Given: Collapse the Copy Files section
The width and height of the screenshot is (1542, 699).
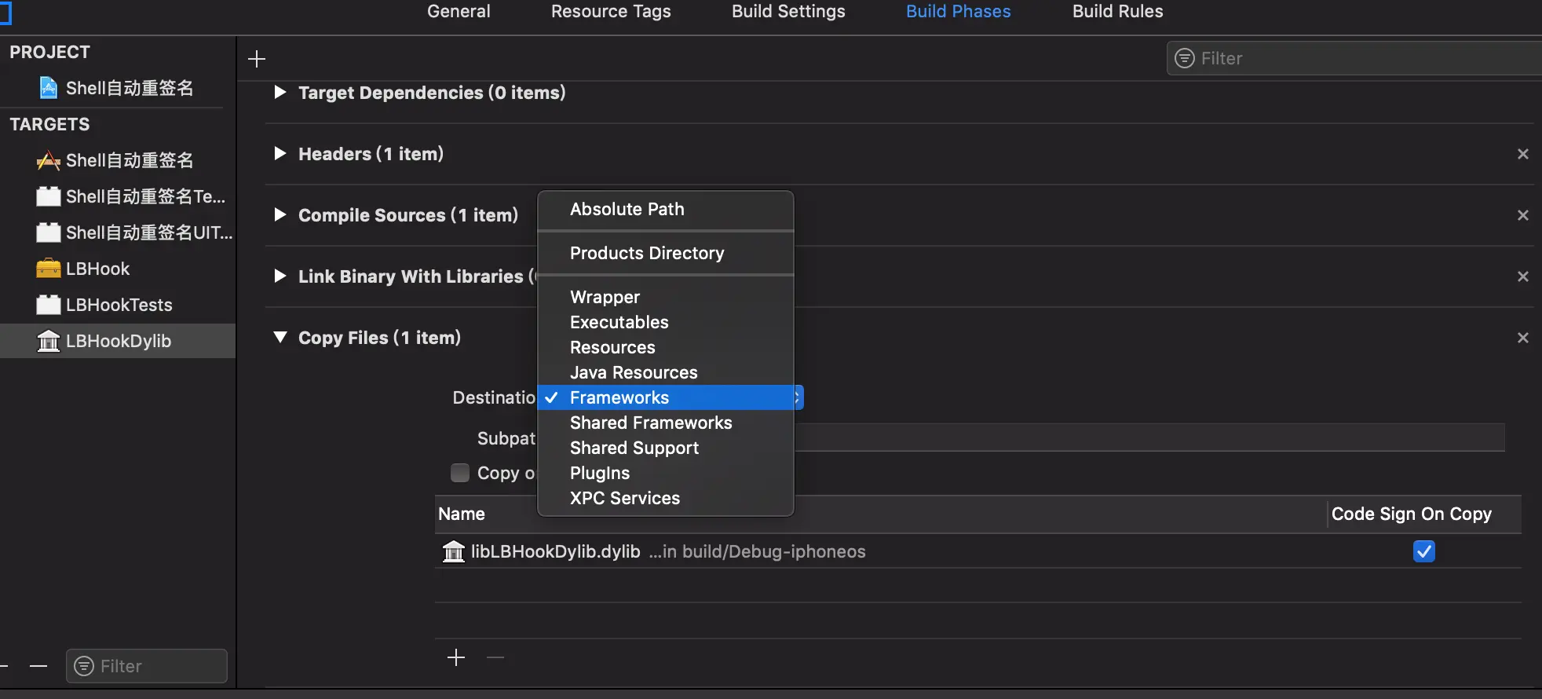Looking at the screenshot, I should click(280, 338).
